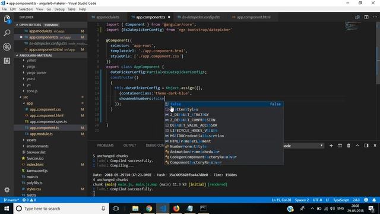This screenshot has width=380, height=214.
Task: Click LF end of line setting
Action: click(x=327, y=200)
